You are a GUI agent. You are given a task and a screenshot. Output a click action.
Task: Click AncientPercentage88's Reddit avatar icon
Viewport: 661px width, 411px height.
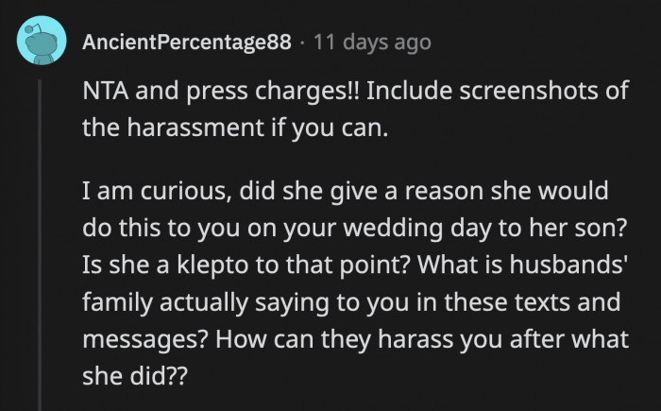pos(42,42)
